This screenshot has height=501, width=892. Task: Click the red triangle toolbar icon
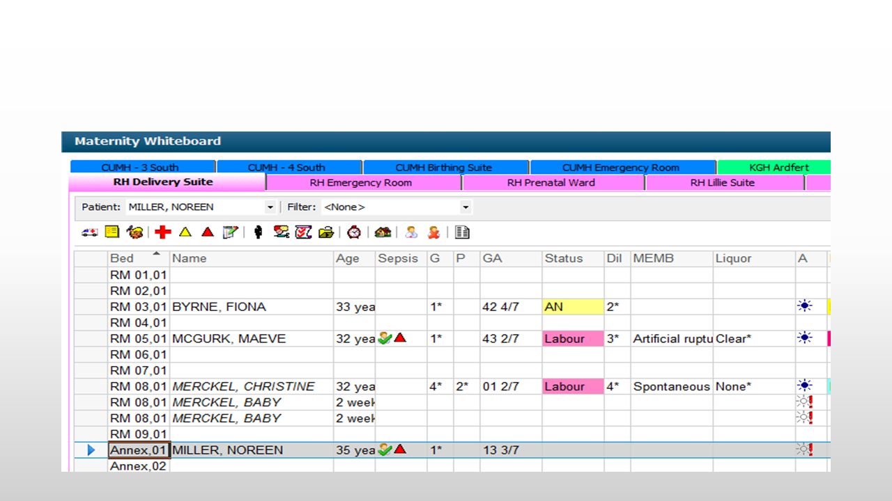(x=207, y=232)
